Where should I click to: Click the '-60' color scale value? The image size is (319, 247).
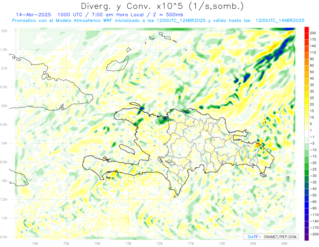313,202
